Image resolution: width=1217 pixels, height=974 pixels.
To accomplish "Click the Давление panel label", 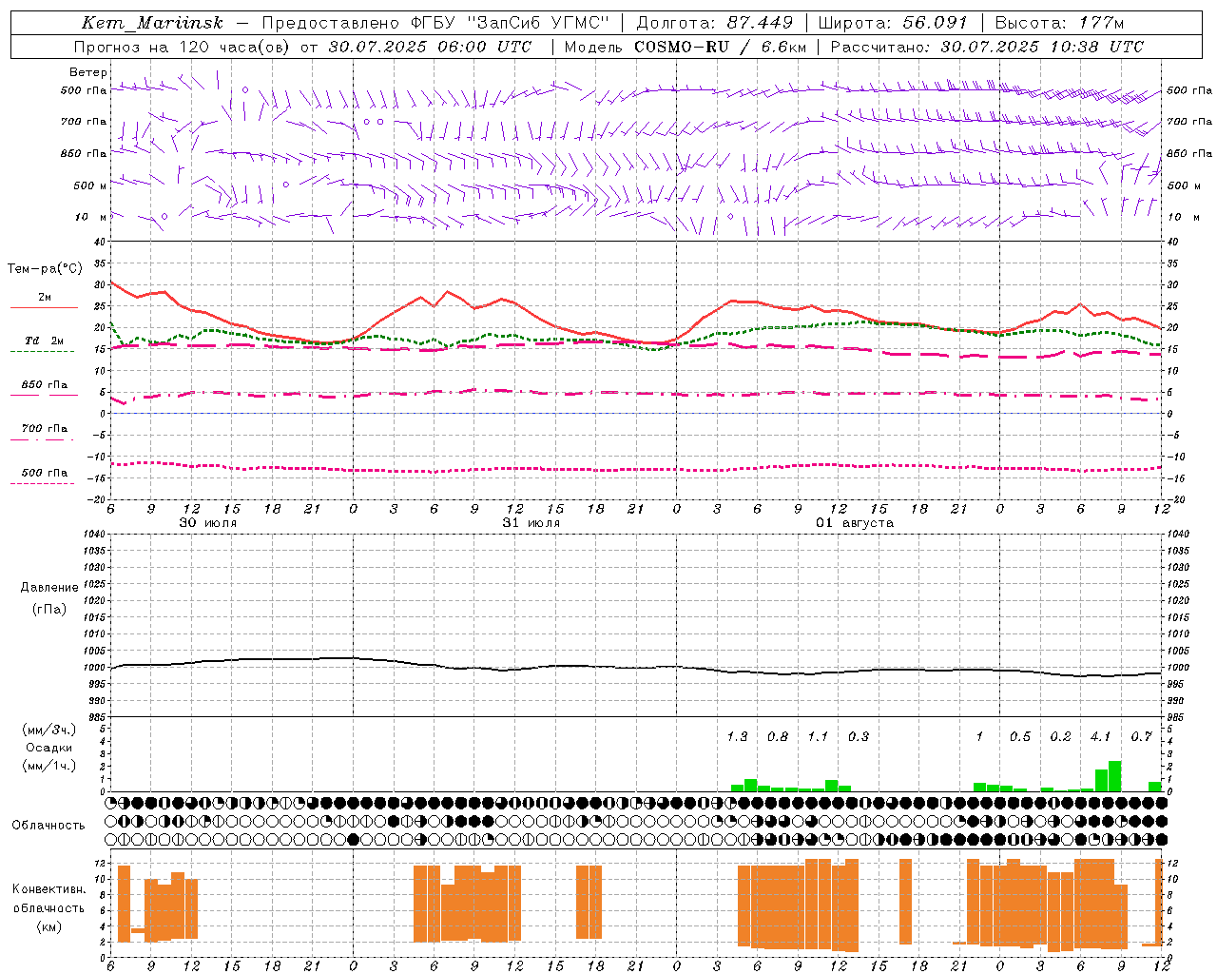I will tap(49, 588).
